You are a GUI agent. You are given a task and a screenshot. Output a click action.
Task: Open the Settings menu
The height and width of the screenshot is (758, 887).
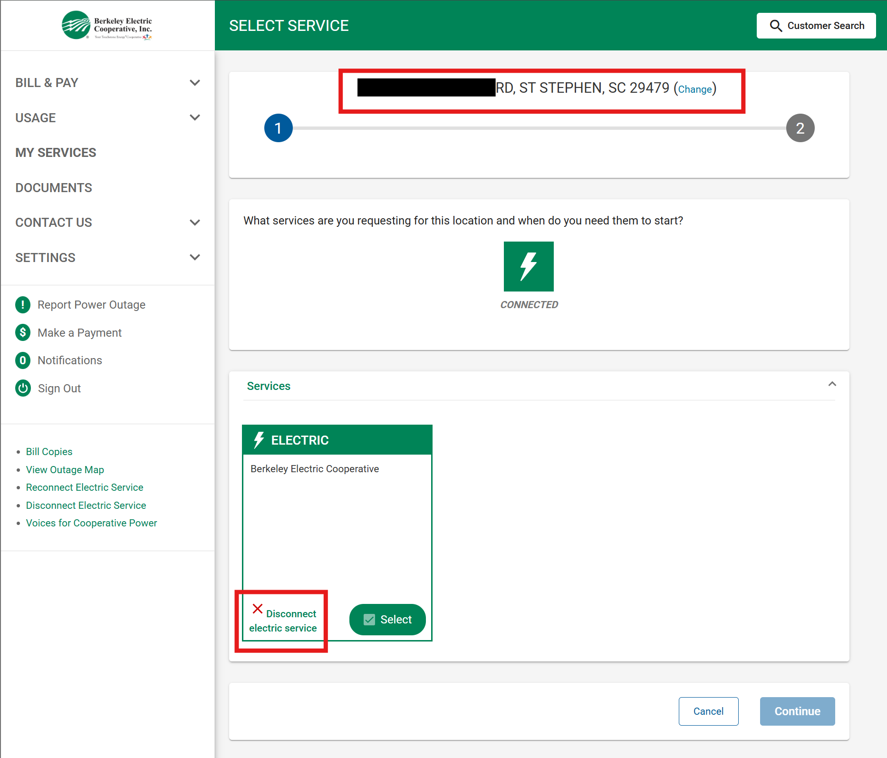click(107, 257)
